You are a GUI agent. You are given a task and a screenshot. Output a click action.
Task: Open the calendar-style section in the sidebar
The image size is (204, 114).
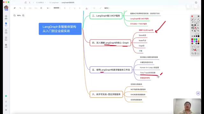(x=6, y=31)
